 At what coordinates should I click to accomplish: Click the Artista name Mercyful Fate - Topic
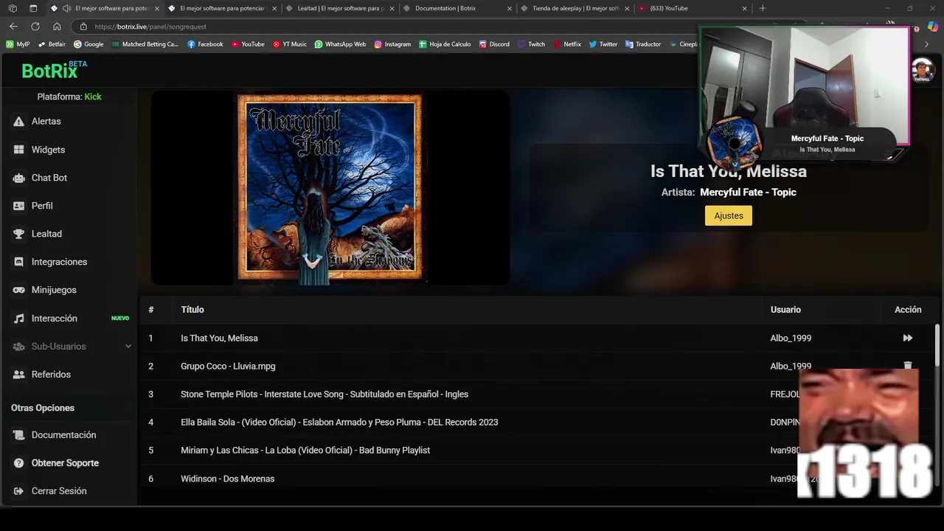748,192
